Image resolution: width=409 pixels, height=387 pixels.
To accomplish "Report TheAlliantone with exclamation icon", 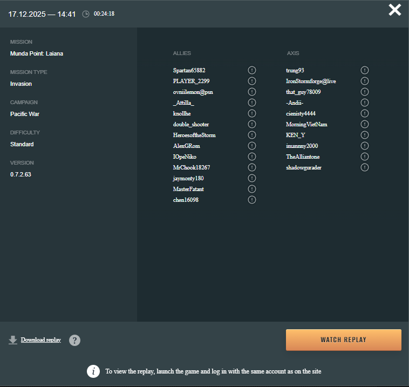I will point(365,157).
